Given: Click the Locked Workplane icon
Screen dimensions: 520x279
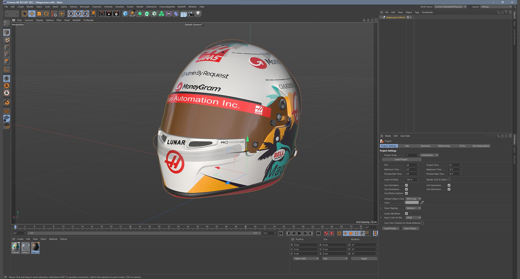Looking at the screenshot, I should pyautogui.click(x=7, y=119).
